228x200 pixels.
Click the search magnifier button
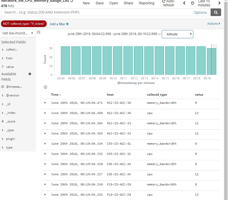[216, 12]
